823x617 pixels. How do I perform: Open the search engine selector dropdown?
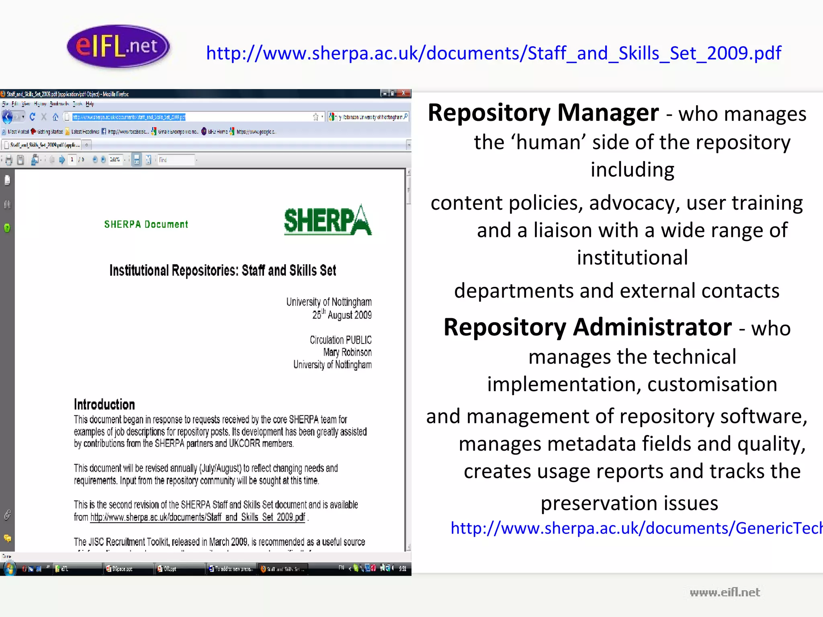click(x=333, y=117)
